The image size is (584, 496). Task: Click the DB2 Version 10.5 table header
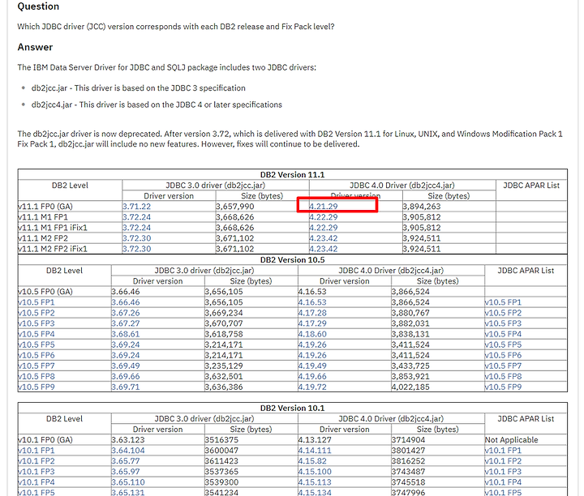292,260
